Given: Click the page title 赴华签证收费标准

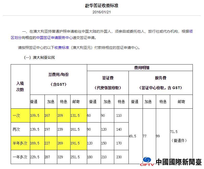Looking at the screenshot, I should click(x=101, y=6).
